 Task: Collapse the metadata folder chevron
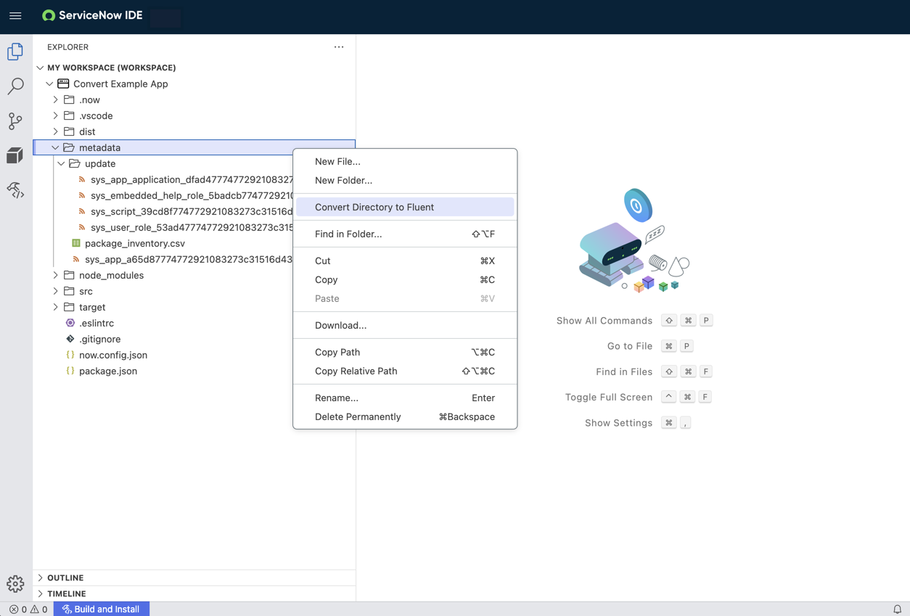(56, 147)
